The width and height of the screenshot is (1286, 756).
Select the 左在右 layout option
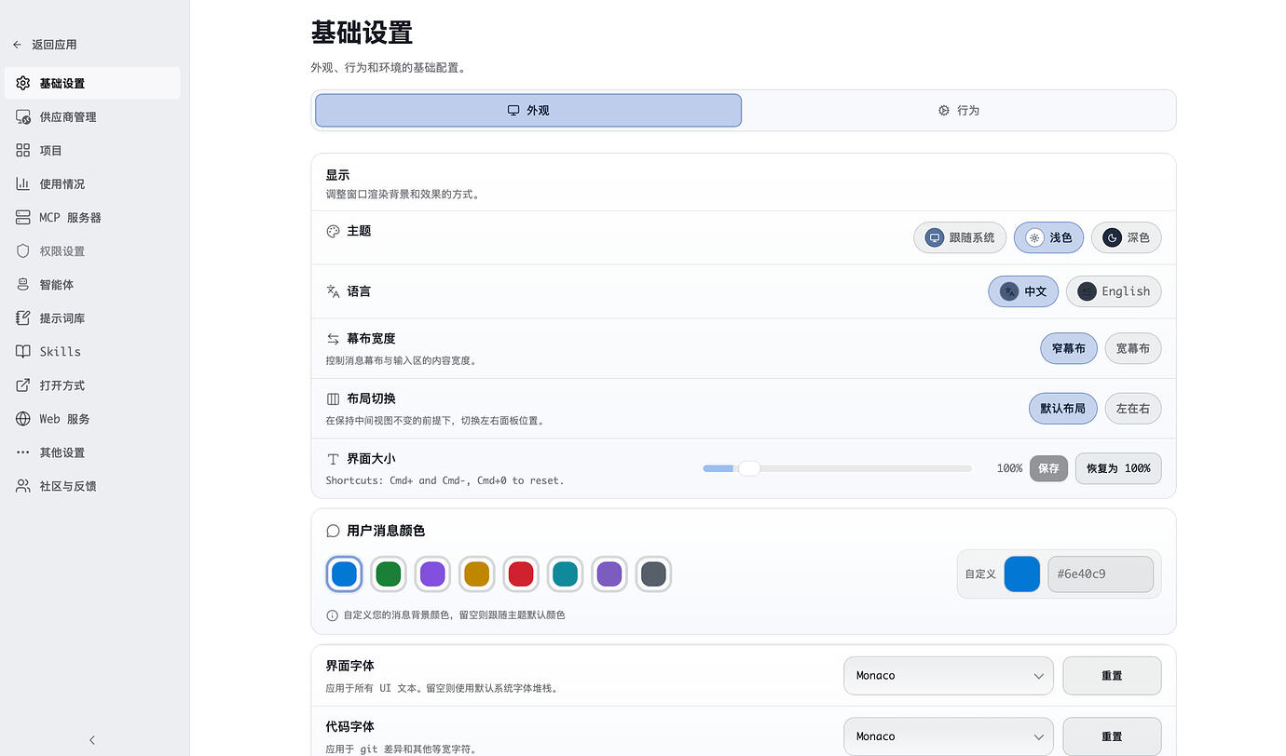[x=1133, y=408]
